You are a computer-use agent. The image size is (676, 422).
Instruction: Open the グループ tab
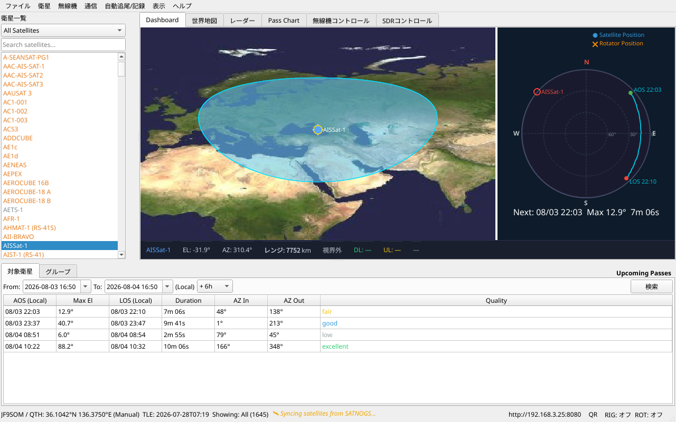tap(58, 271)
